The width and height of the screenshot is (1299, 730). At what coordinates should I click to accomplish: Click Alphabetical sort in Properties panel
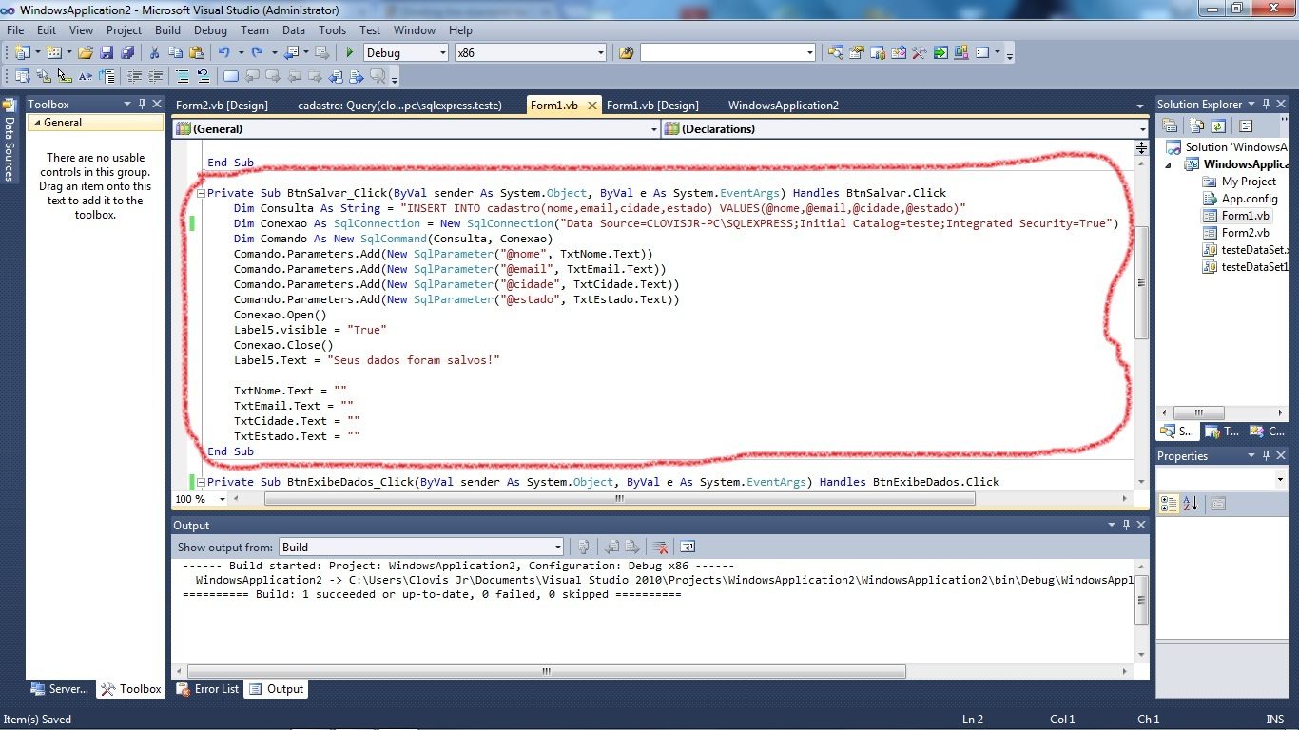click(1191, 504)
